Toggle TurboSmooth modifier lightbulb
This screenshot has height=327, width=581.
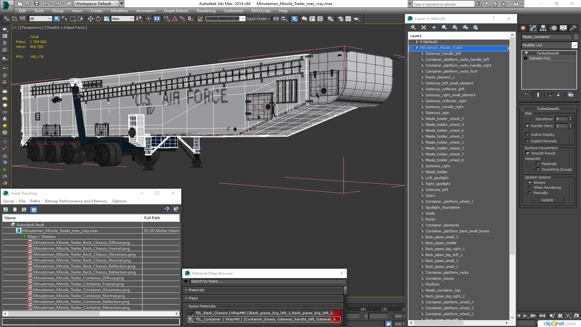[x=526, y=53]
